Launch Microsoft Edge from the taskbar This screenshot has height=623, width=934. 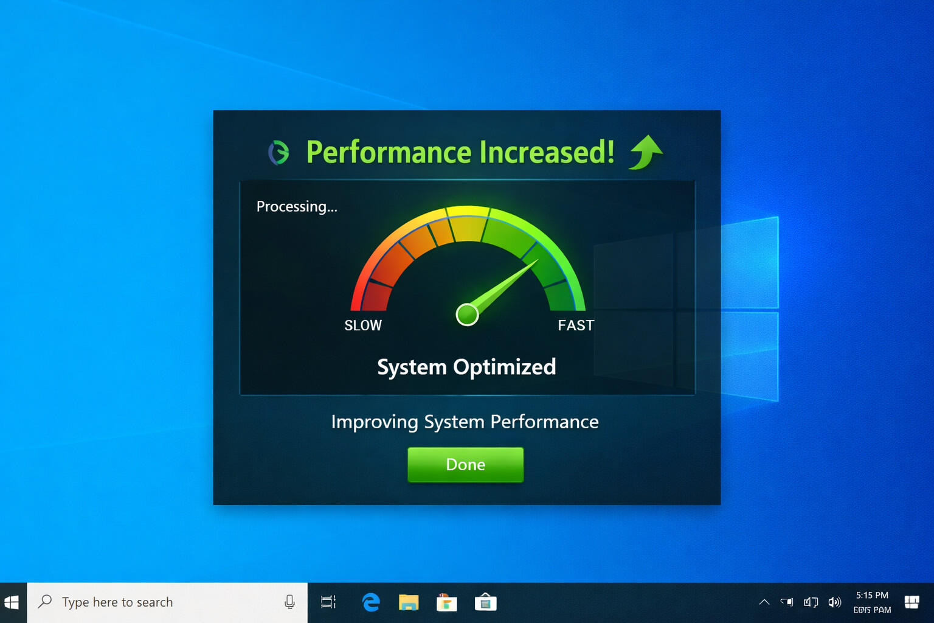pyautogui.click(x=371, y=602)
